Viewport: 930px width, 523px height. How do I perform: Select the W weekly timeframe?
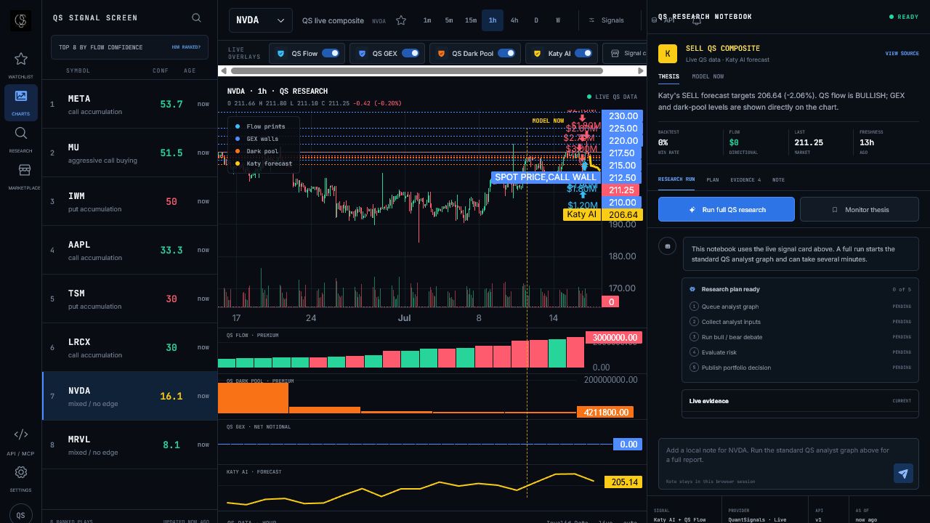(558, 20)
